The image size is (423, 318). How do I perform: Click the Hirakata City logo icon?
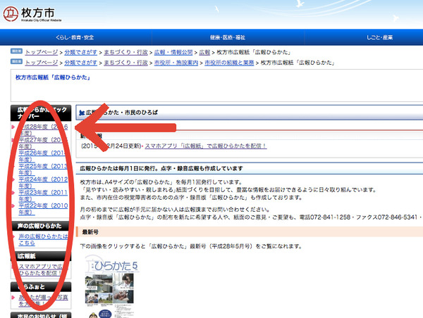point(10,12)
